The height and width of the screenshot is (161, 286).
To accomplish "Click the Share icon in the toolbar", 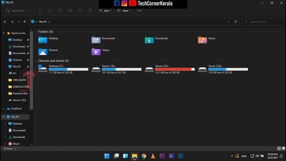I will point(80,11).
